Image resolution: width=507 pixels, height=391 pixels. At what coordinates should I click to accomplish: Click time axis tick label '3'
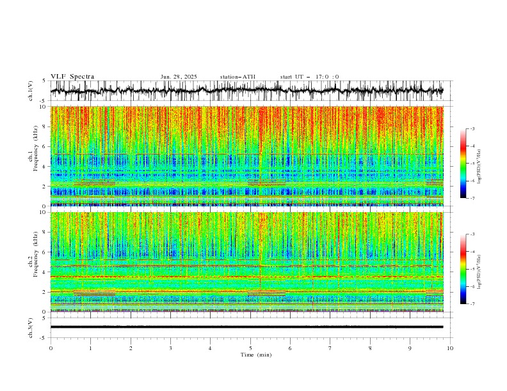tap(170, 348)
